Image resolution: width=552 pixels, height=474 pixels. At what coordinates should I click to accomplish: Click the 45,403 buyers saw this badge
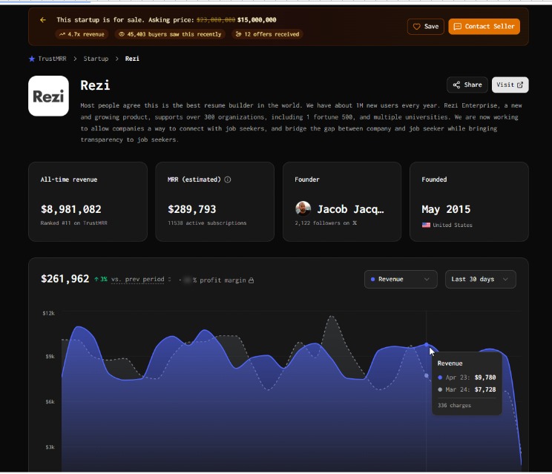(170, 34)
